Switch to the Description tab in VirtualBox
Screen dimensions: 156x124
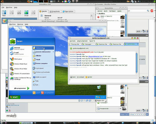[x=68, y=11]
